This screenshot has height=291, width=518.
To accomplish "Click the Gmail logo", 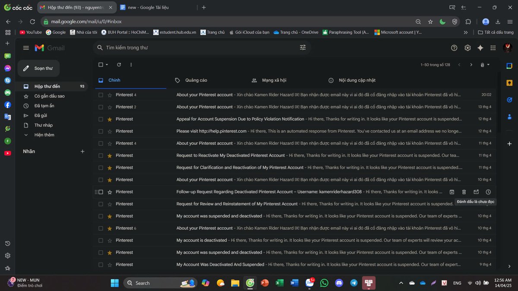I will (x=50, y=48).
